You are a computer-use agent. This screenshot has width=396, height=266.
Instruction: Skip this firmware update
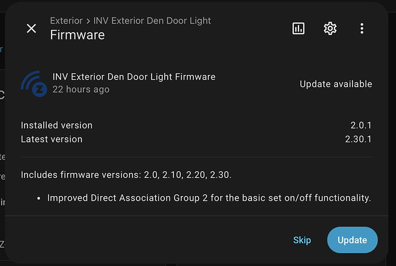tap(302, 240)
